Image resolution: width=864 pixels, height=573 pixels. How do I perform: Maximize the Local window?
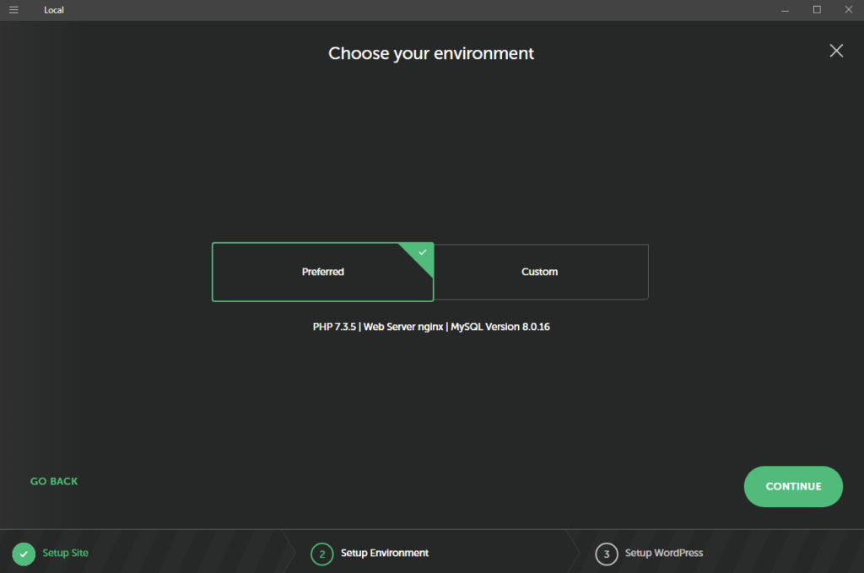(x=817, y=10)
